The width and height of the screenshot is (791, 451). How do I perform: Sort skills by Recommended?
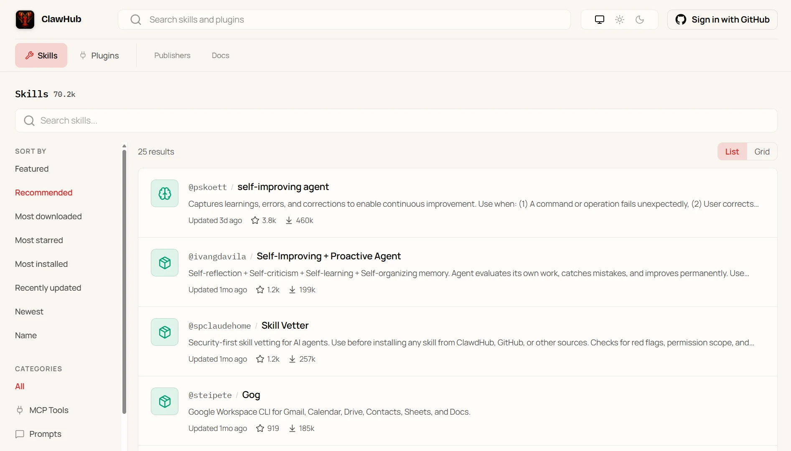click(43, 193)
